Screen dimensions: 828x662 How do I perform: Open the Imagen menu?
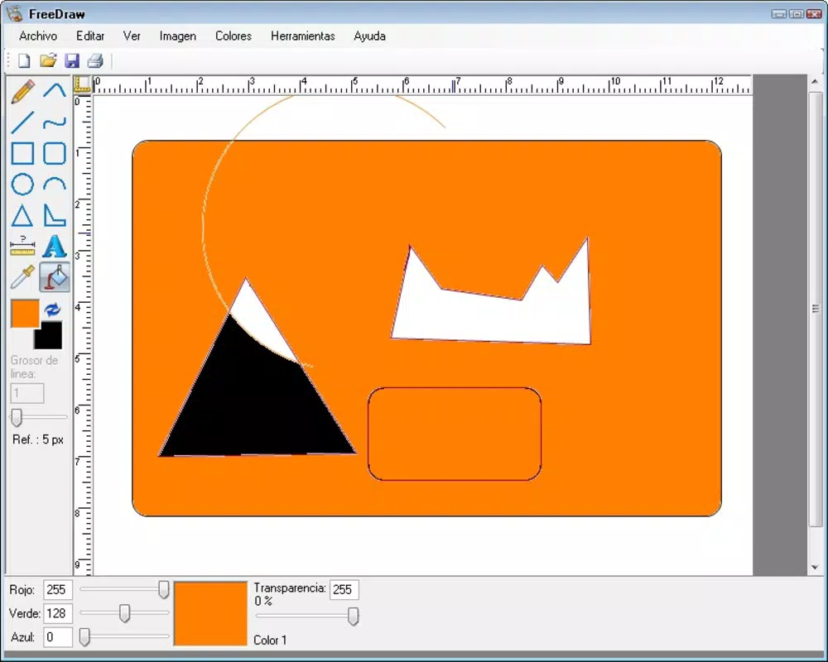click(178, 36)
